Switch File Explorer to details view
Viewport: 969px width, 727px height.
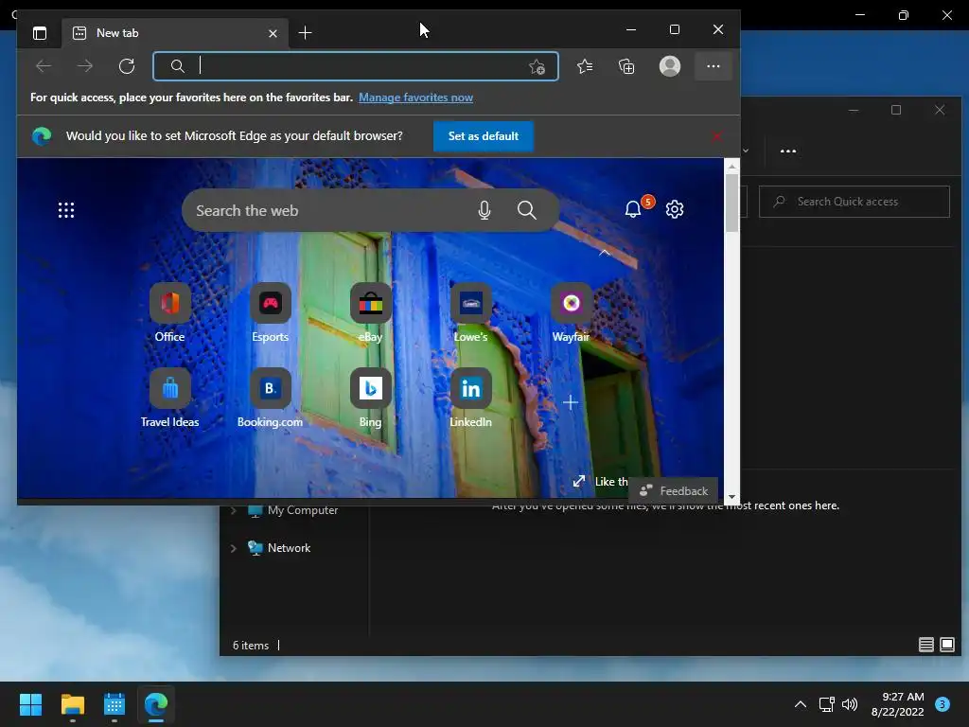click(x=925, y=645)
